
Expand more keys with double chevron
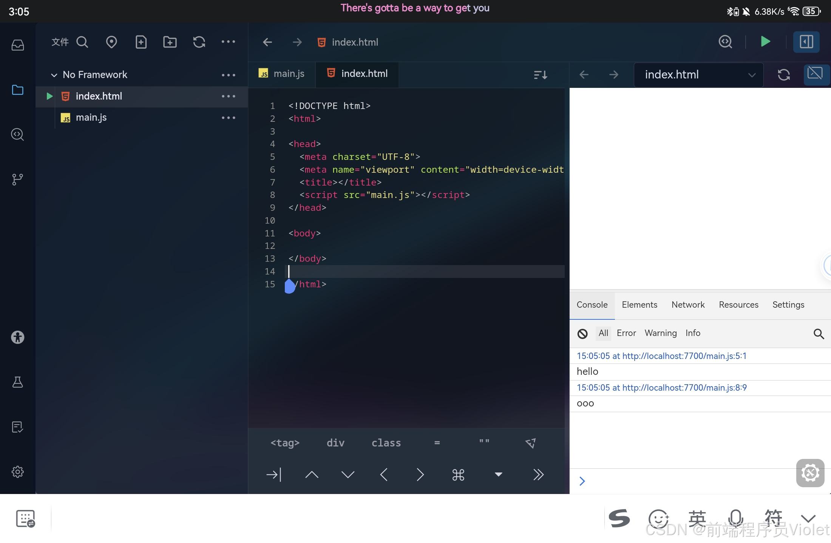pyautogui.click(x=538, y=475)
